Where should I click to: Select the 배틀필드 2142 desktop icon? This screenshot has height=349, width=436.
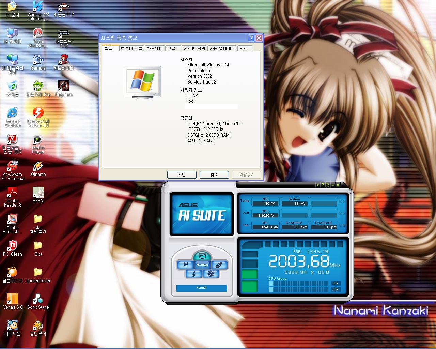pos(64,37)
